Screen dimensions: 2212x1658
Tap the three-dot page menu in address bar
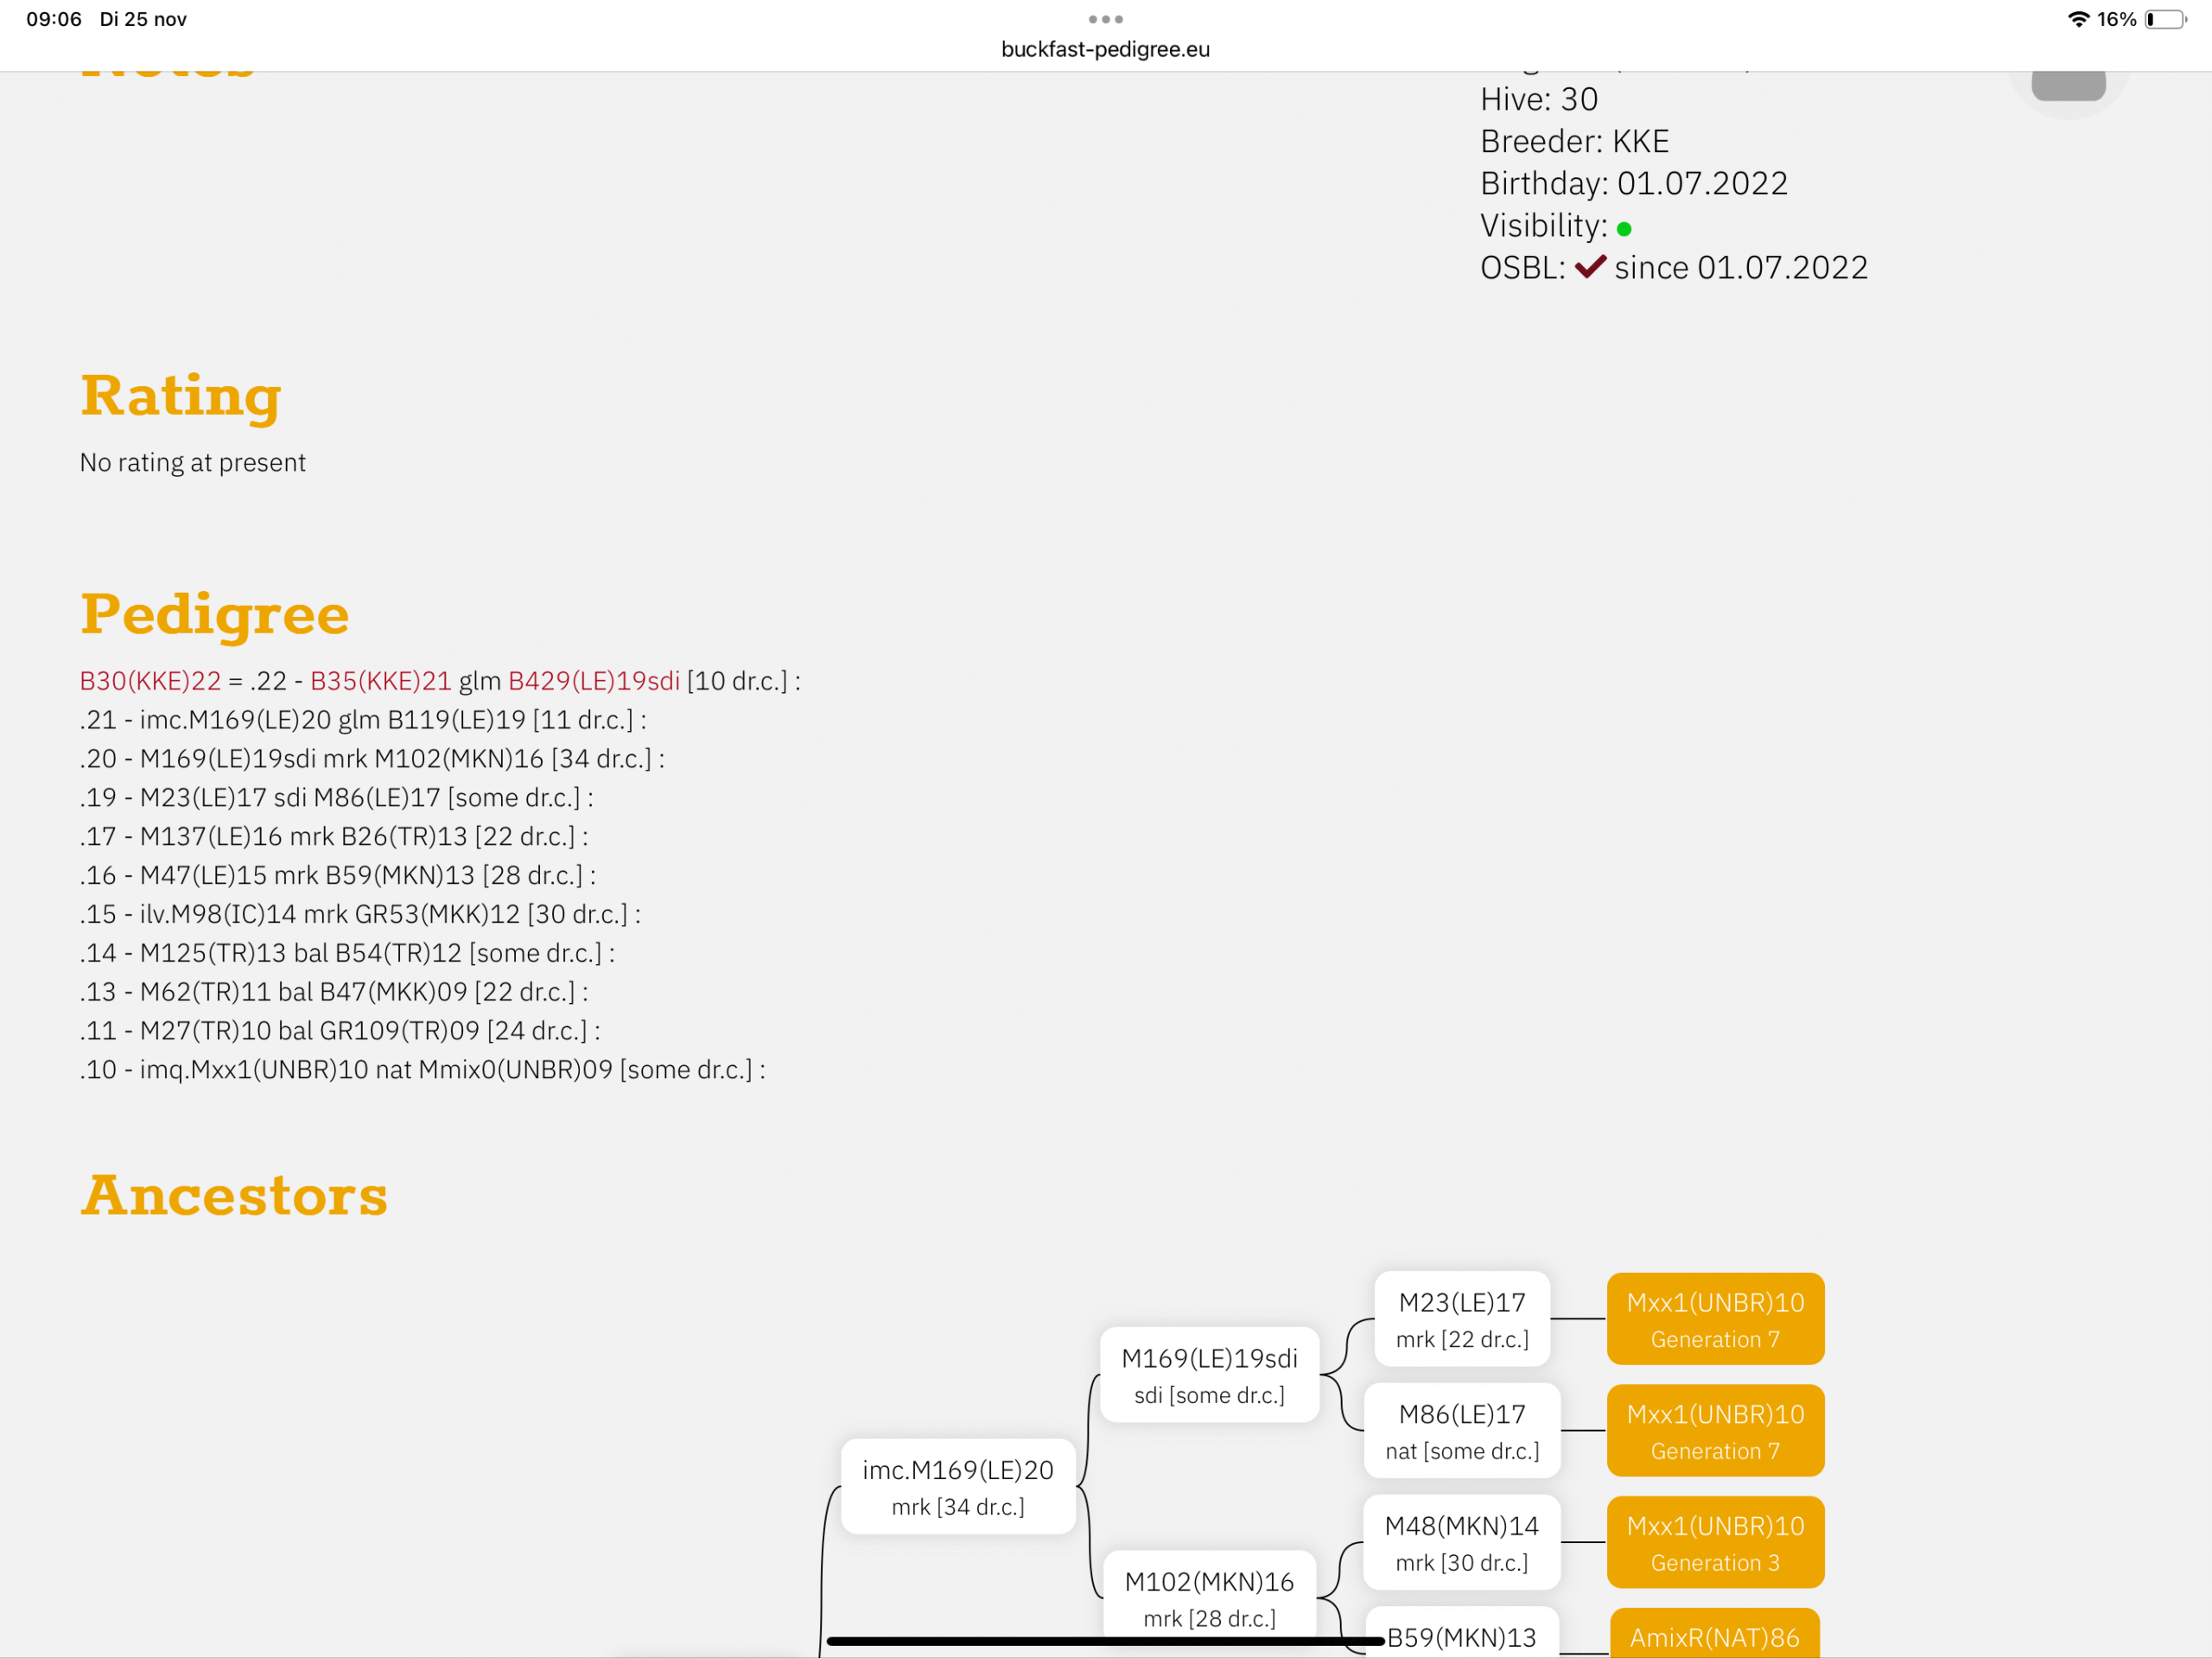1104,18
